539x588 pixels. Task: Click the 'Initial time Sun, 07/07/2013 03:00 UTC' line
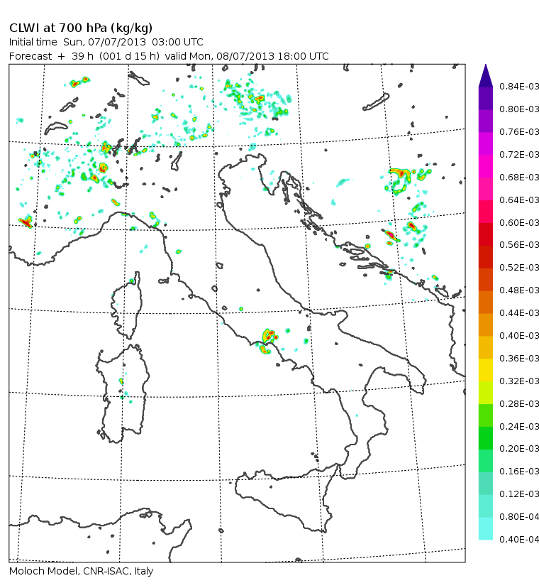(106, 42)
